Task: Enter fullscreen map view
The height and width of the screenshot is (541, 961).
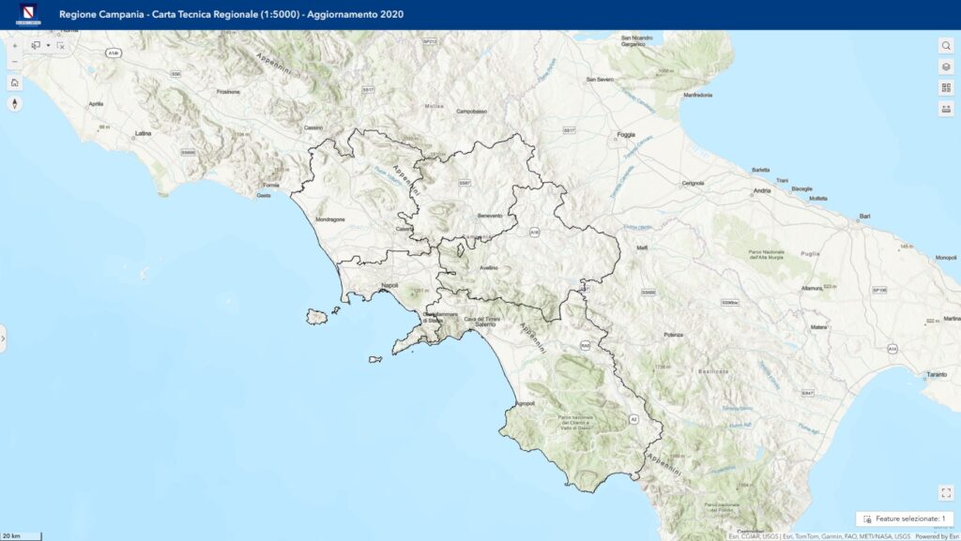Action: pos(946,492)
